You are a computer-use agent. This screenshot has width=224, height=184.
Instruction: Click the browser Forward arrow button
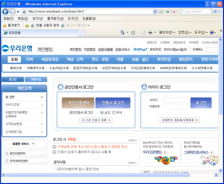13,12
